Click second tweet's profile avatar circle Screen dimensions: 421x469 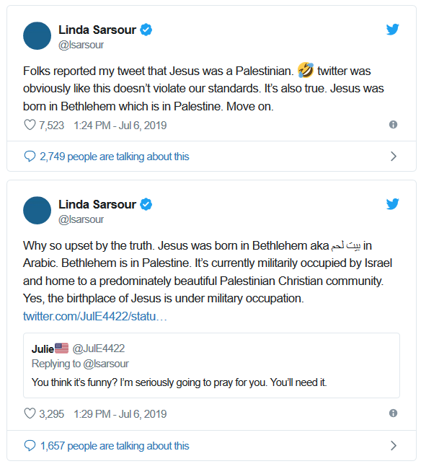point(37,210)
